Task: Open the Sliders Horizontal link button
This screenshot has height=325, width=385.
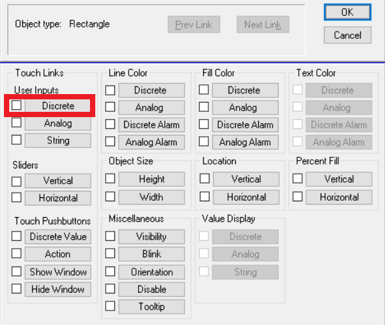Action: coord(58,198)
